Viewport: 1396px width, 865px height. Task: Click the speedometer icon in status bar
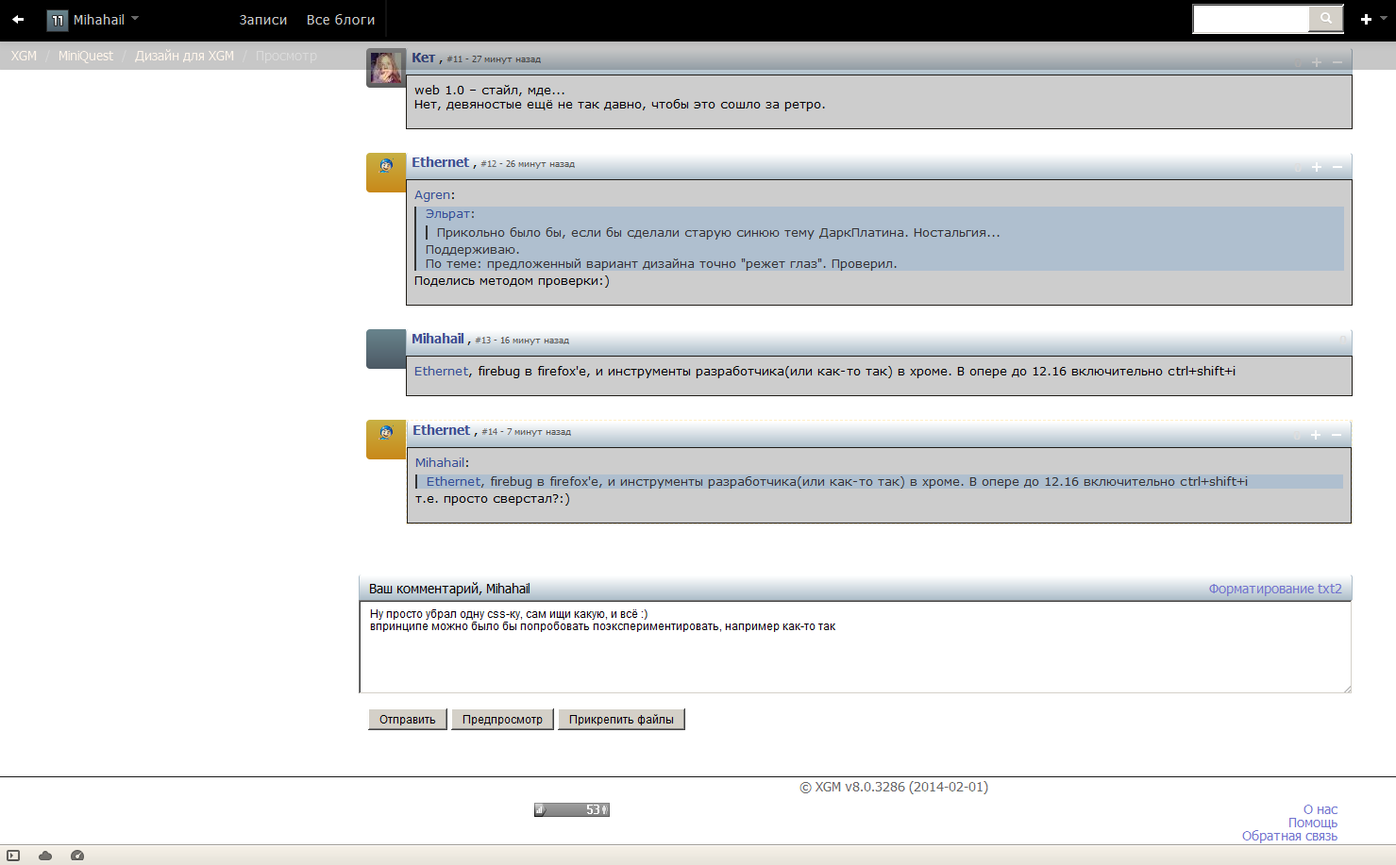point(77,856)
